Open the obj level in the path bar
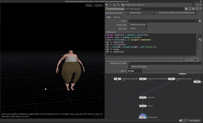The width and height of the screenshot is (203, 123). tap(116, 5)
